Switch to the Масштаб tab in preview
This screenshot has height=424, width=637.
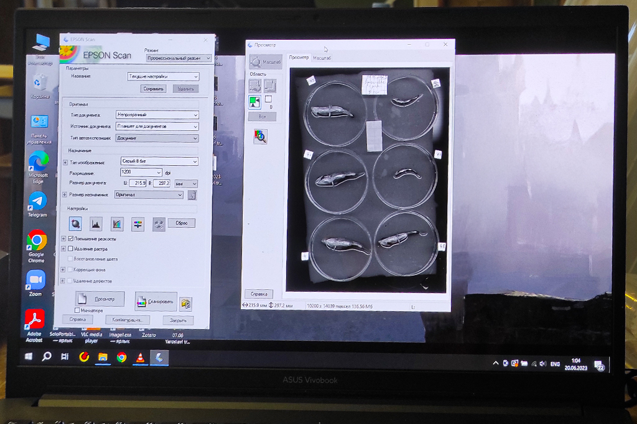322,58
